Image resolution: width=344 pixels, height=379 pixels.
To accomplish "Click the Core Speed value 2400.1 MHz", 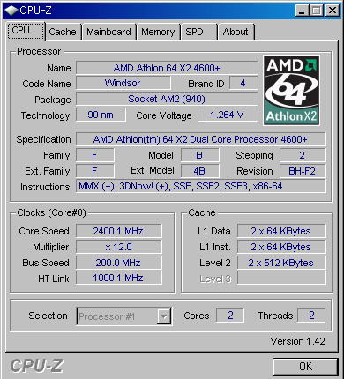I will coord(118,231).
